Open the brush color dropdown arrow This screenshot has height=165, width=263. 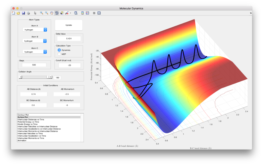pos(70,13)
